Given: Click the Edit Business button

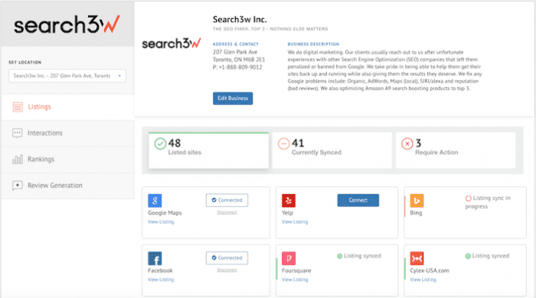Looking at the screenshot, I should (233, 99).
